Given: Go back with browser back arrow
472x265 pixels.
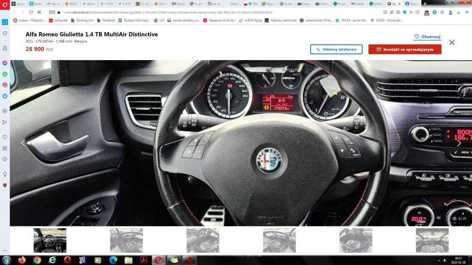Looking at the screenshot, I should coord(15,12).
